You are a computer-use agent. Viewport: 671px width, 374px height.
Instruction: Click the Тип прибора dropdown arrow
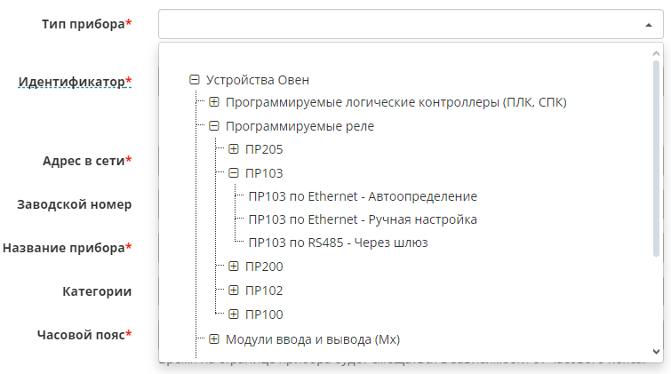[648, 25]
